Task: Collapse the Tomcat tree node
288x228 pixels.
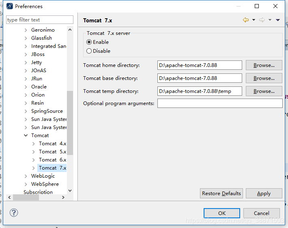Action: [x=26, y=136]
